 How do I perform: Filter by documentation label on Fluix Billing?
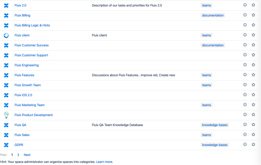pos(213,15)
